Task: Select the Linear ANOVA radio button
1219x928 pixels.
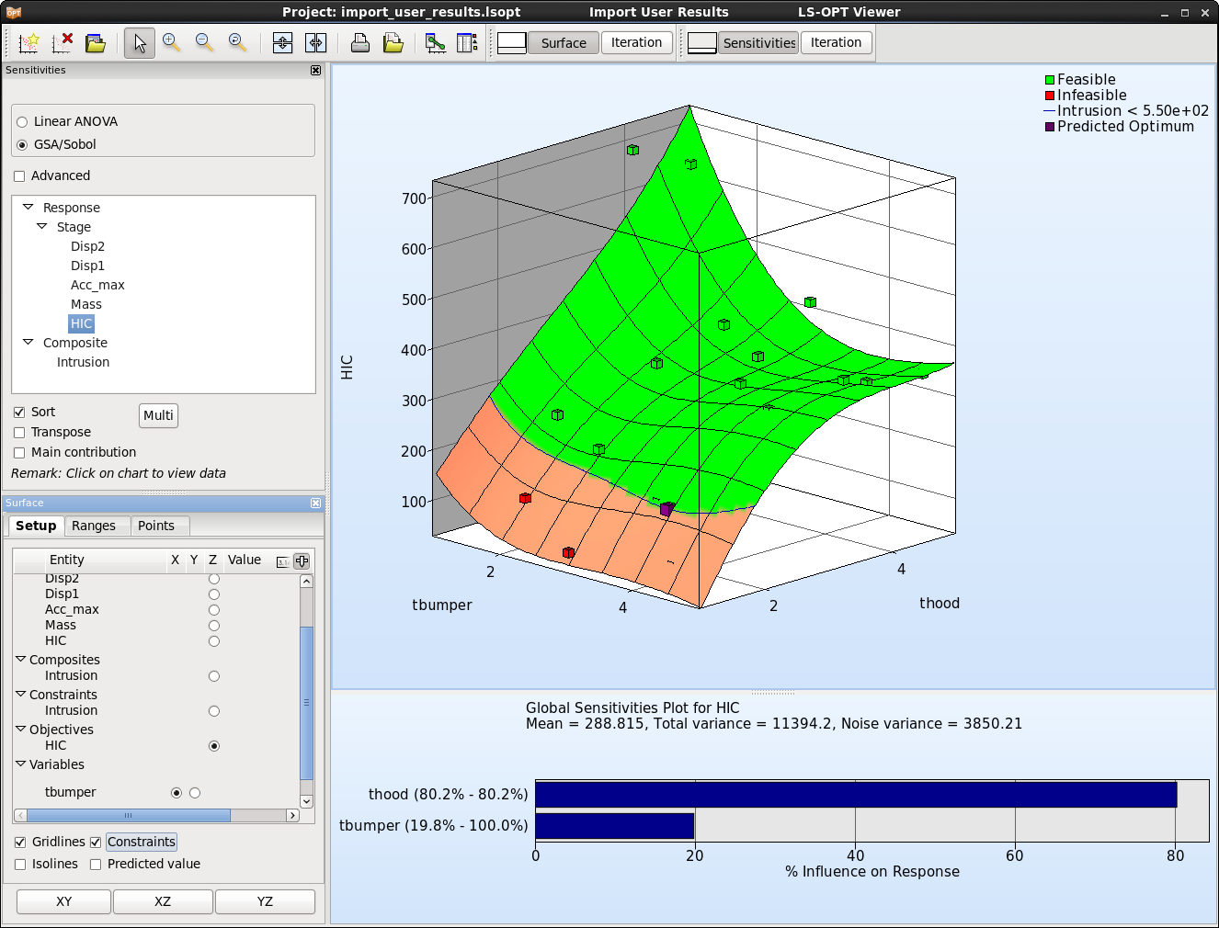Action: (x=22, y=121)
